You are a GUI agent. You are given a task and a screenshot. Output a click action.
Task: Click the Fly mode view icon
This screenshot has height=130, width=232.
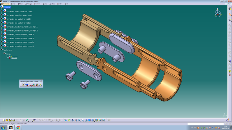[x=66, y=120]
